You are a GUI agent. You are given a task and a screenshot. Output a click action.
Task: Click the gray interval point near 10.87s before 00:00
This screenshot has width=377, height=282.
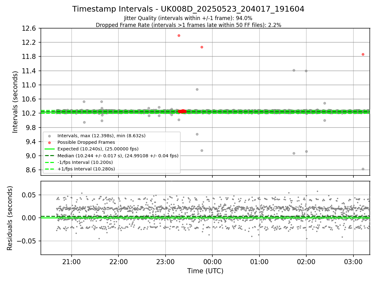click(197, 89)
